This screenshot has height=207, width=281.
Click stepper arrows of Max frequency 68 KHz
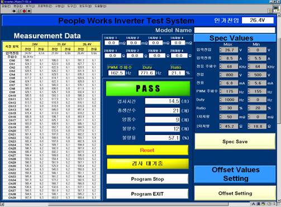click(221, 66)
